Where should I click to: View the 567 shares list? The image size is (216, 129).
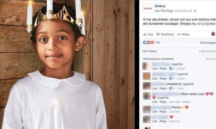tap(150, 51)
